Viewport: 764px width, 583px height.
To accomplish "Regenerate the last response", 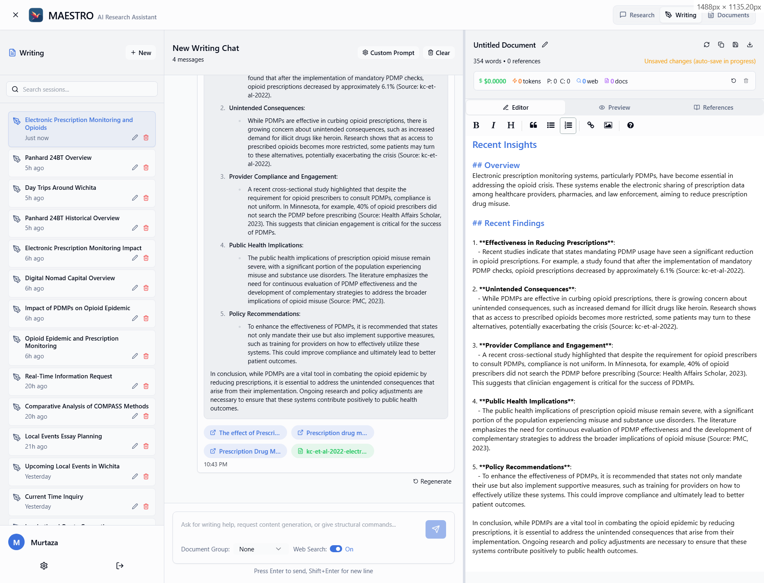I will (x=432, y=482).
